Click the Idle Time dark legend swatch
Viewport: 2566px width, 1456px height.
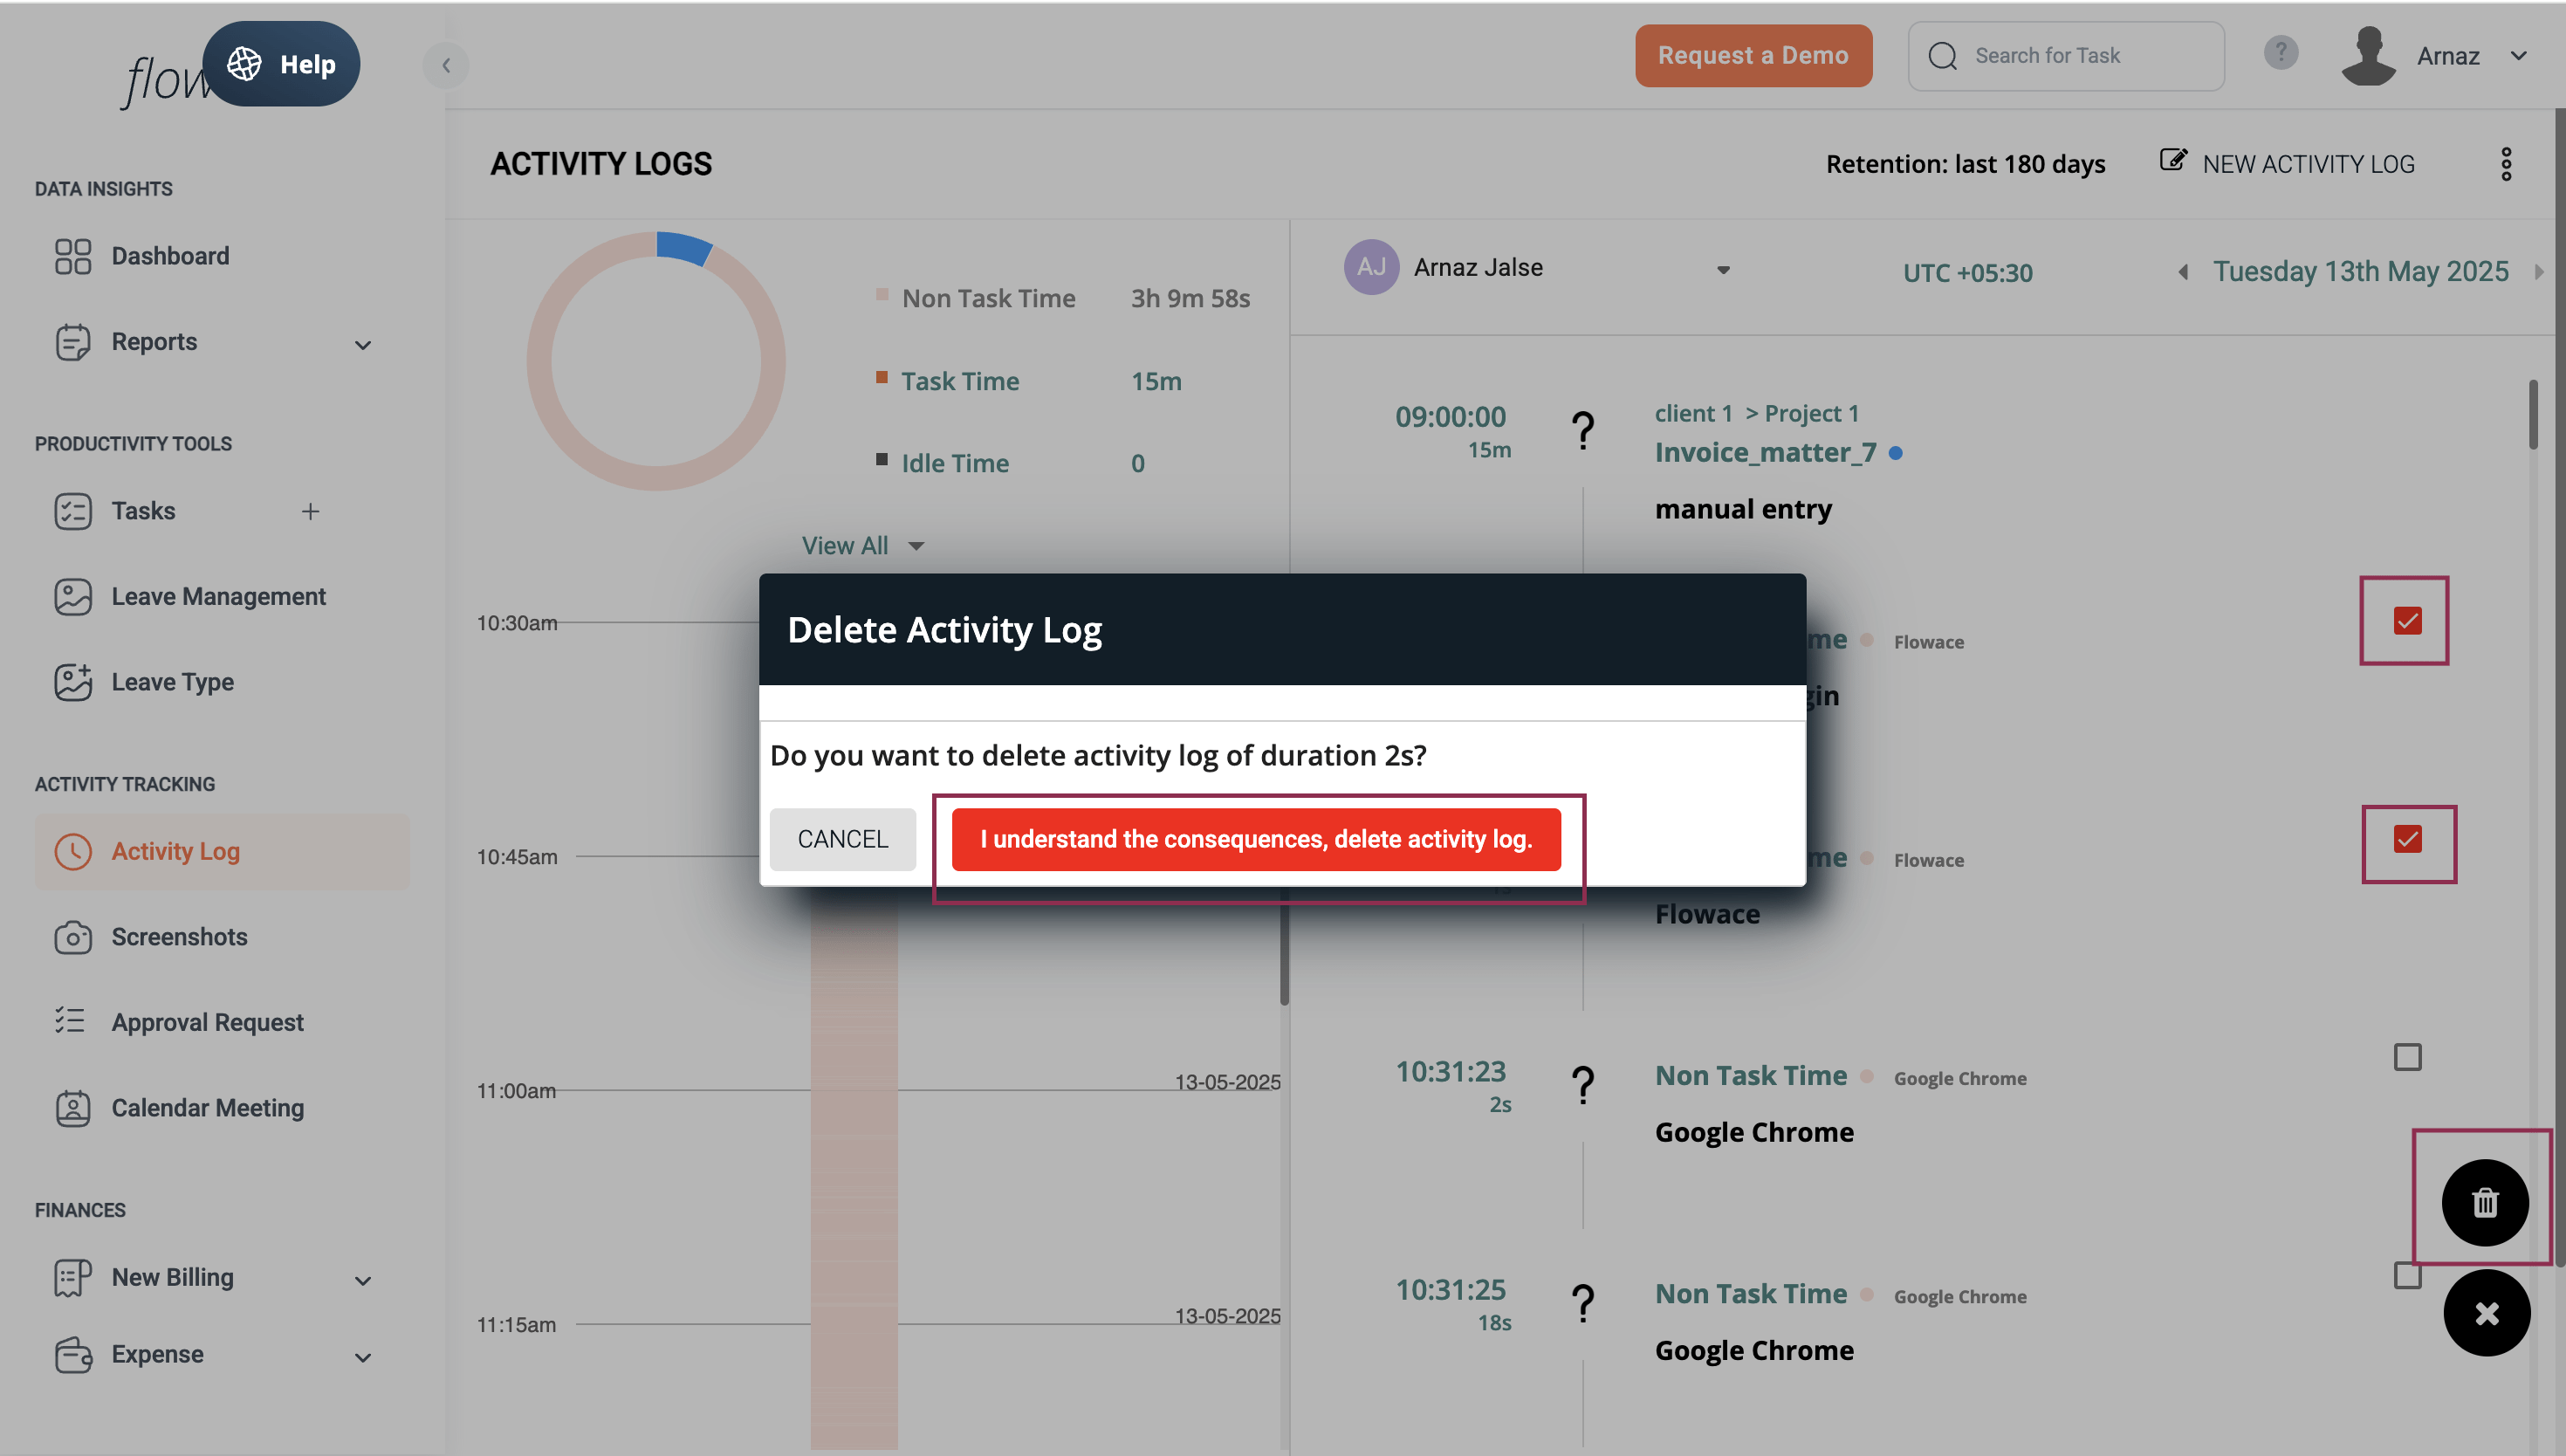pos(881,459)
